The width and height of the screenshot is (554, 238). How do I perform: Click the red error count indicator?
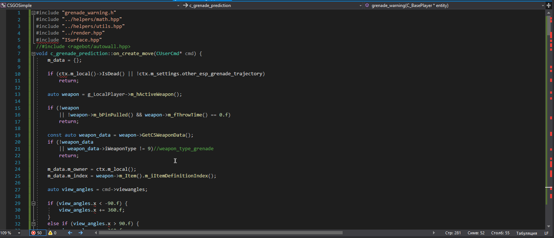[37, 233]
